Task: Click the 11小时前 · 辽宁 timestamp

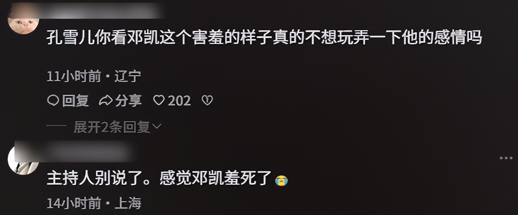Action: click(x=94, y=77)
